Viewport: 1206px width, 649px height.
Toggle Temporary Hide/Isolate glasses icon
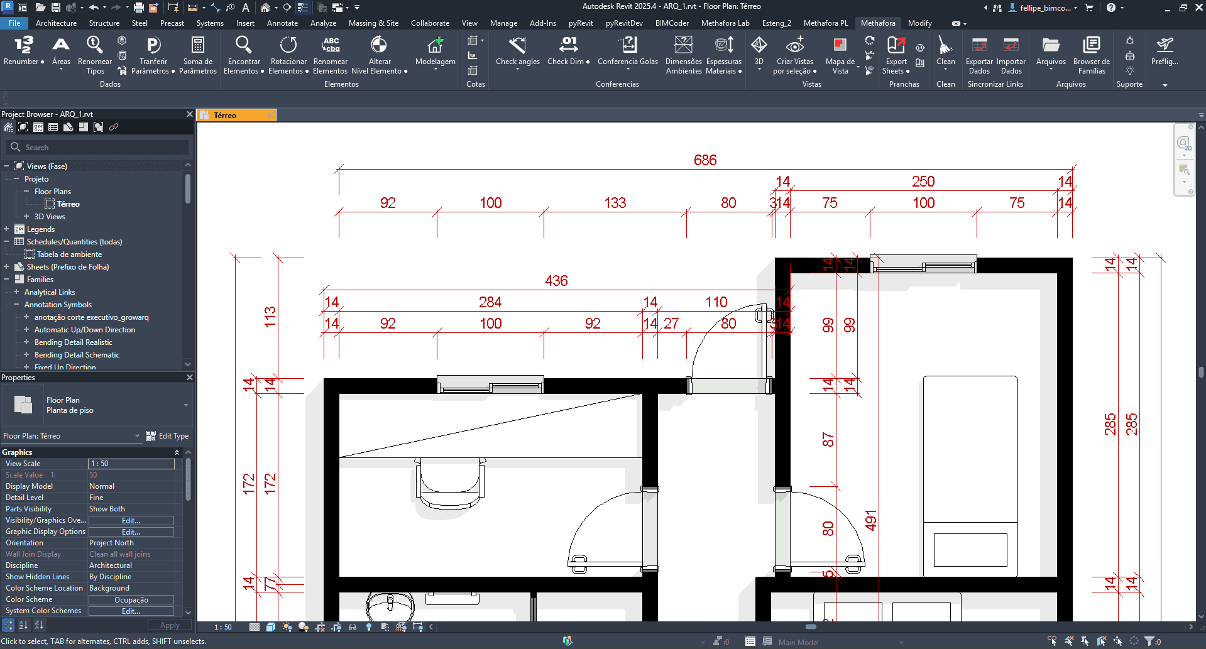click(353, 627)
